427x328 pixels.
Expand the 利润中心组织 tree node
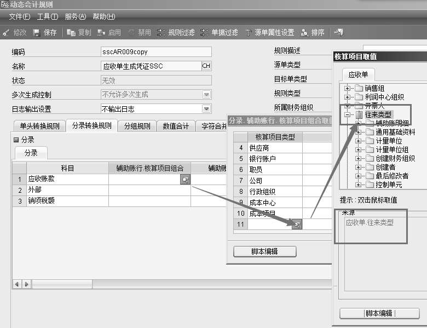[347, 97]
